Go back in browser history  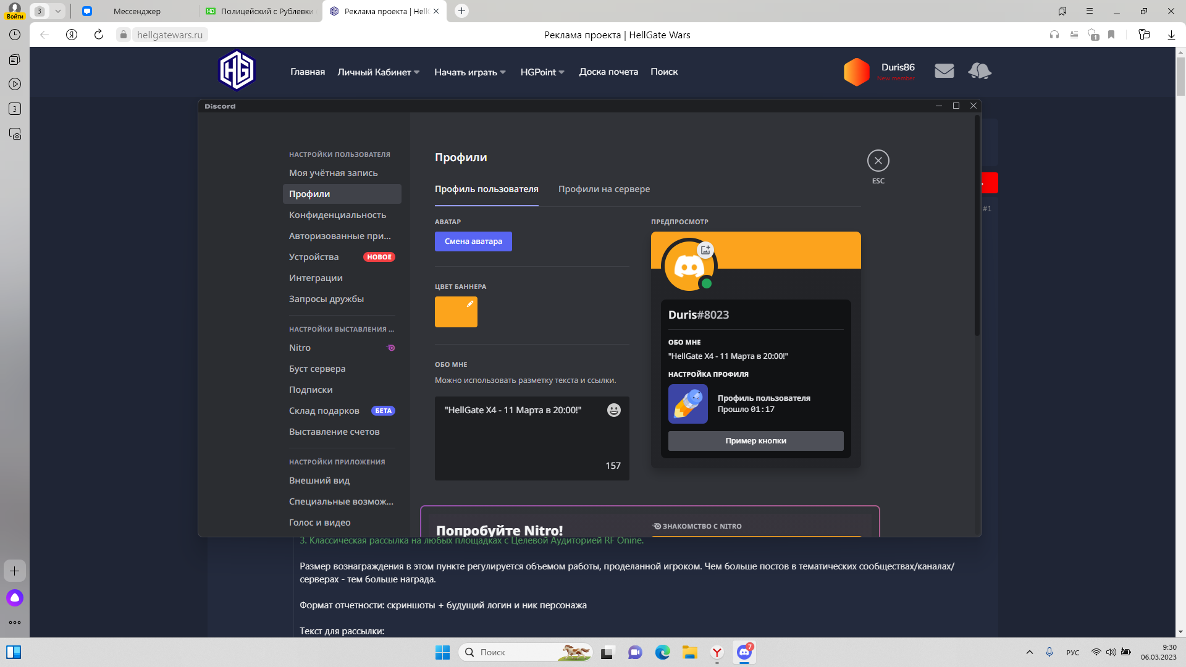[44, 35]
